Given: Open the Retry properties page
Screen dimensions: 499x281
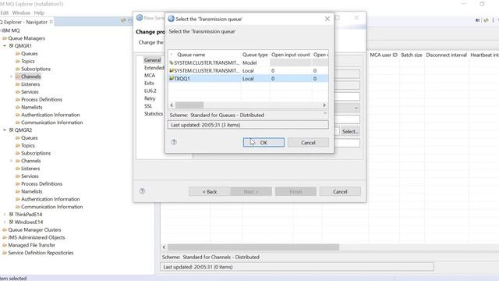Looking at the screenshot, I should coord(150,98).
